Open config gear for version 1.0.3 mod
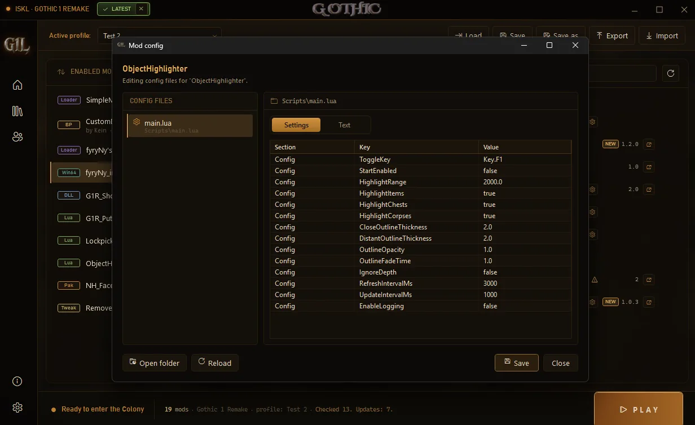The image size is (695, 425). pyautogui.click(x=592, y=302)
